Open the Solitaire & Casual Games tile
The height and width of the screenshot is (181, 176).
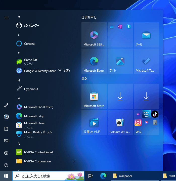click(x=120, y=122)
